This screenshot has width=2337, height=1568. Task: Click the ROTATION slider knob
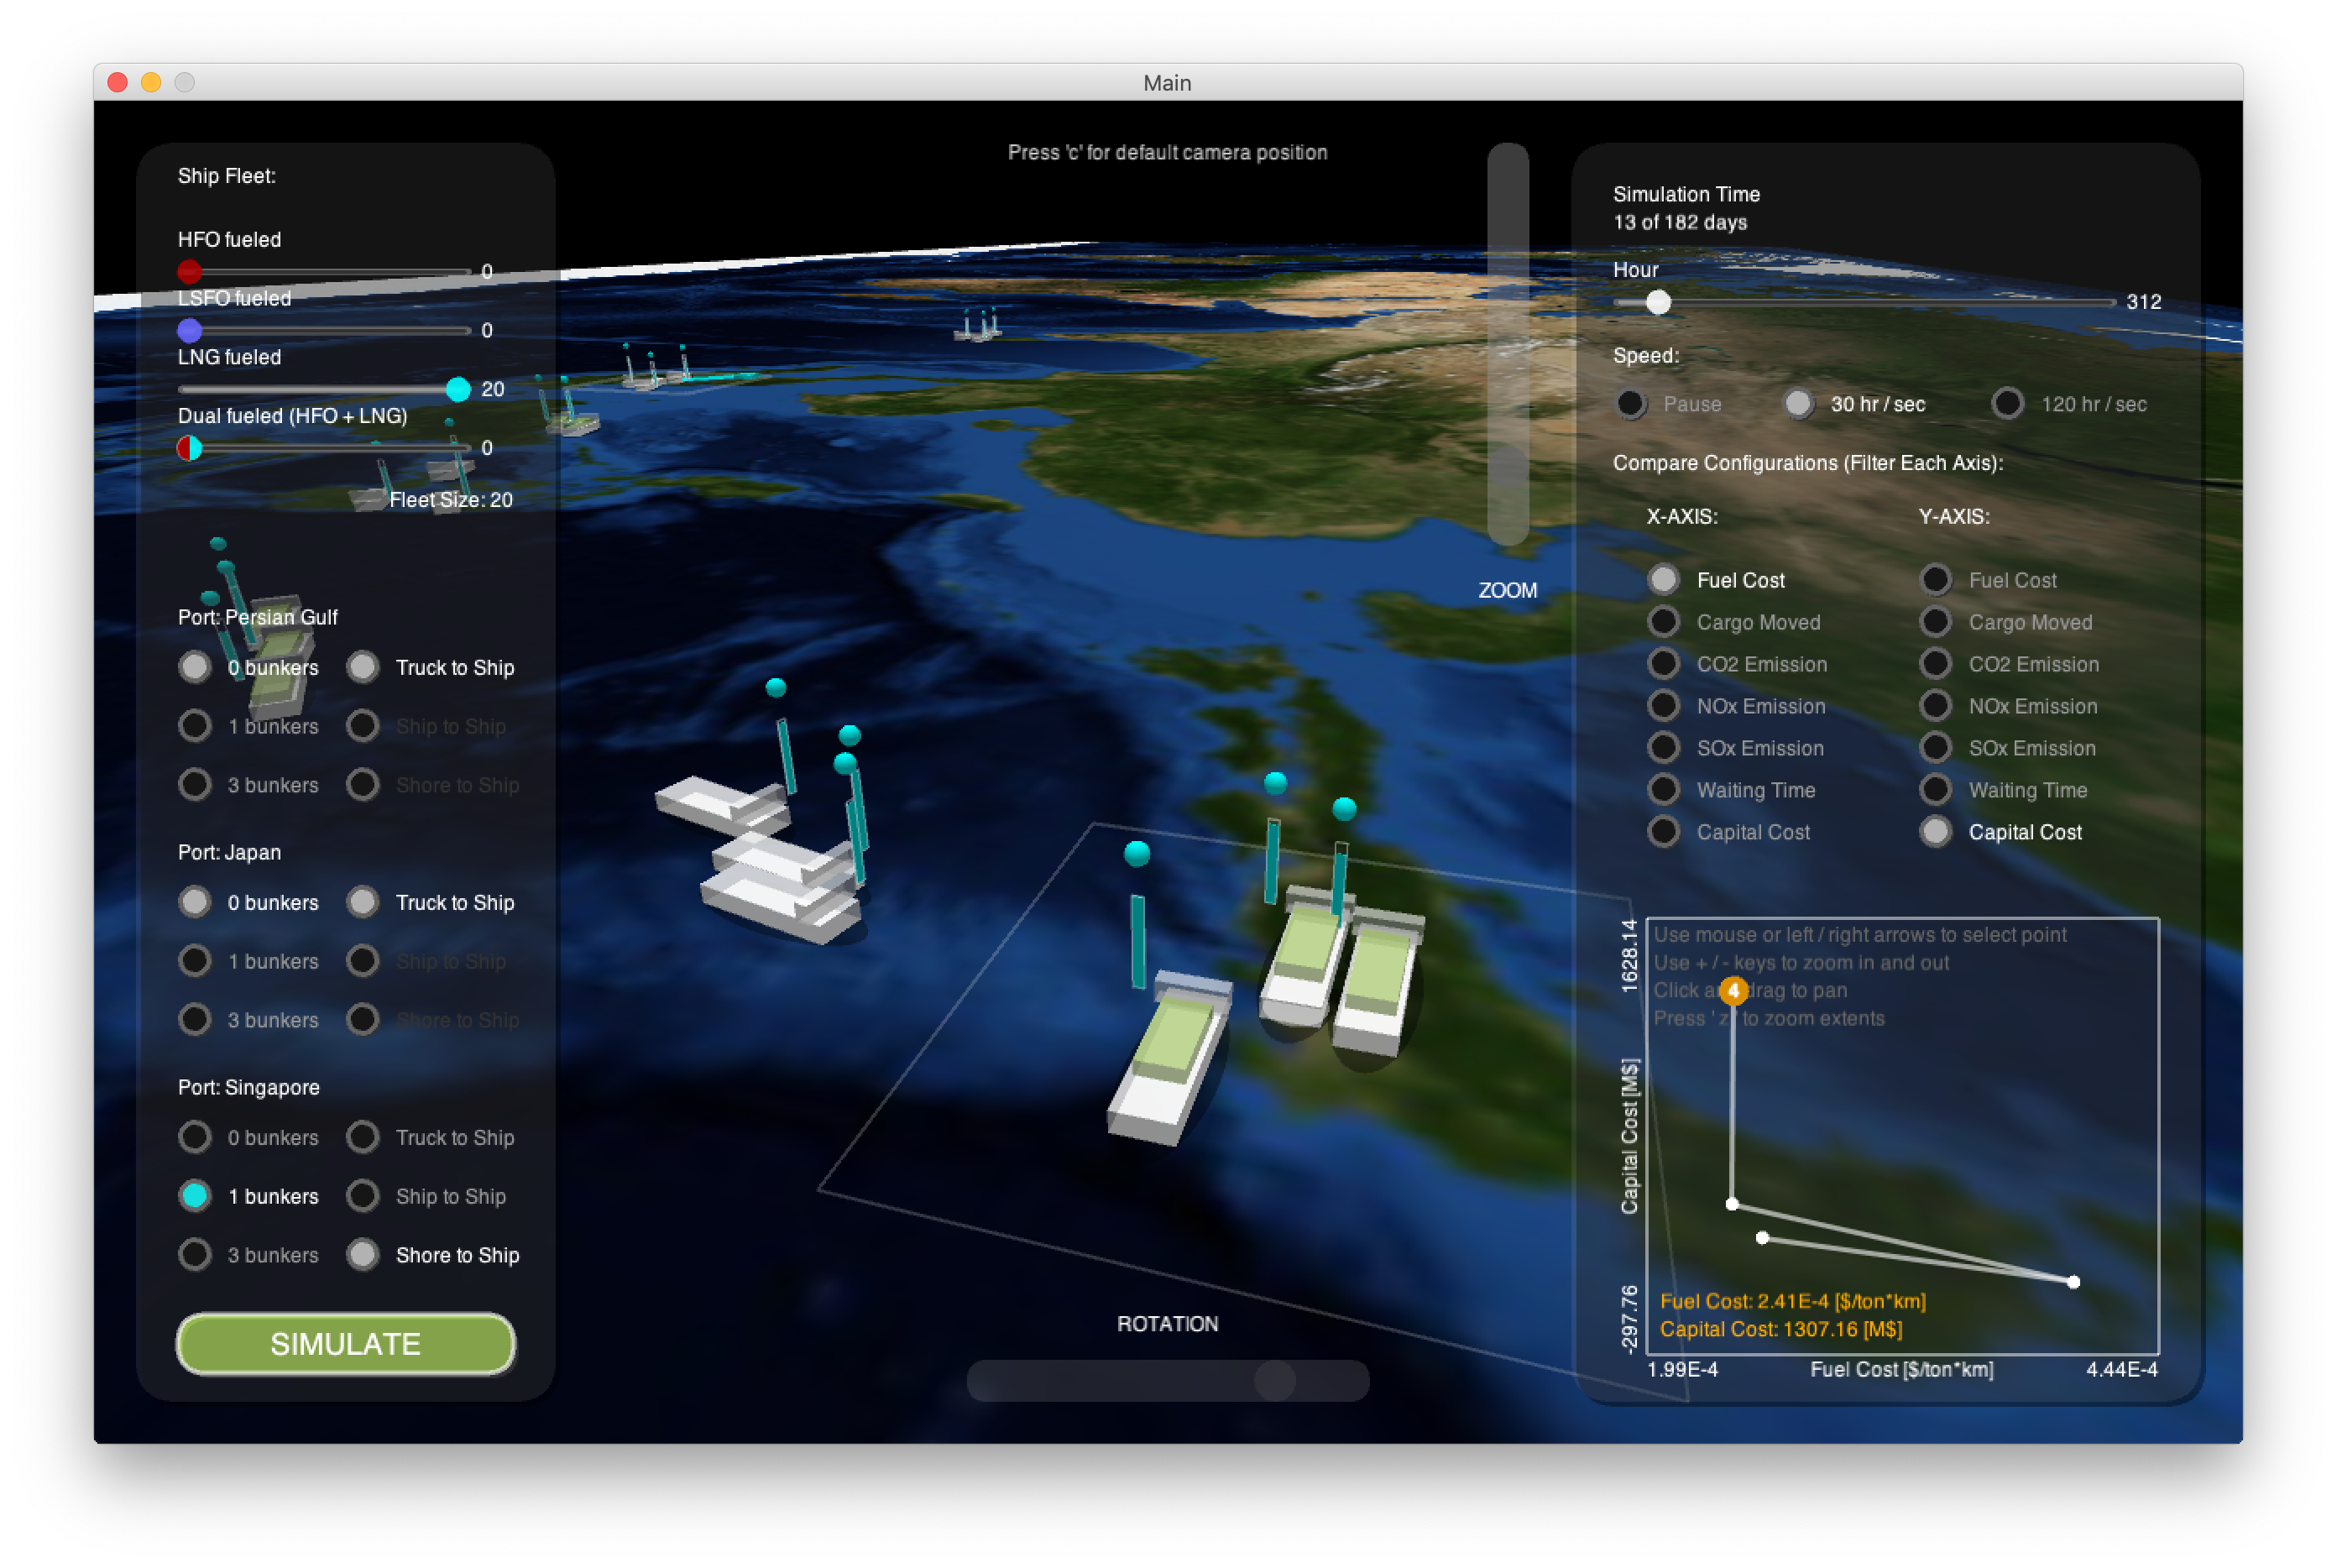coord(1275,1380)
